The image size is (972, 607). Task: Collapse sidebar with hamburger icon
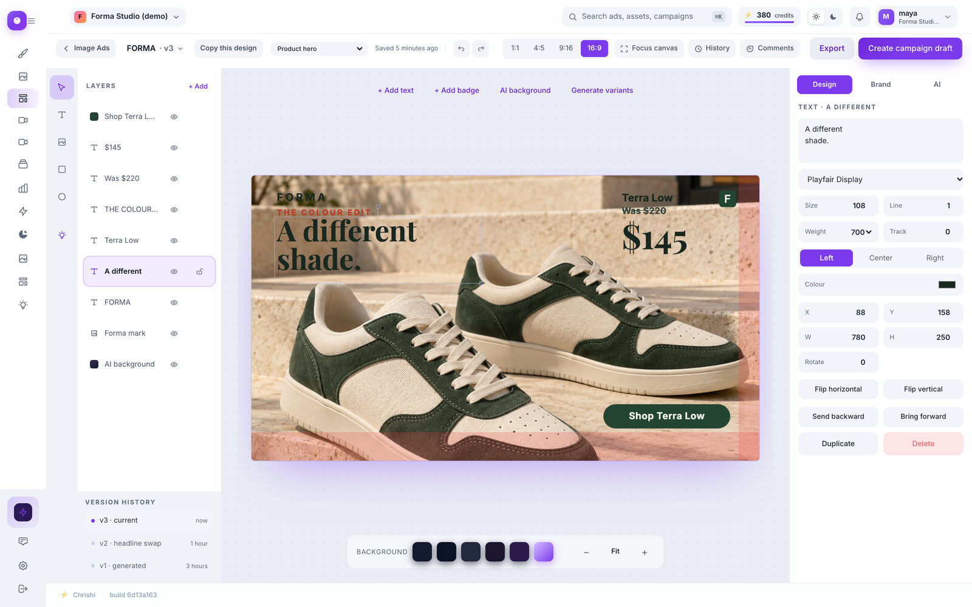point(32,21)
